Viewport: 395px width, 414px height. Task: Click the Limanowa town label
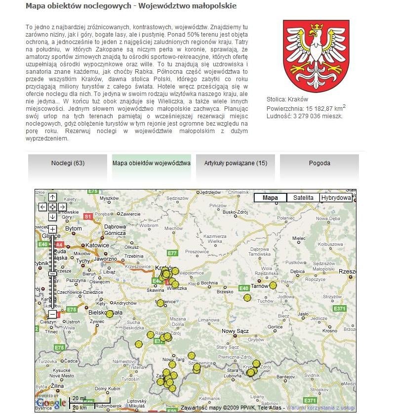click(209, 320)
